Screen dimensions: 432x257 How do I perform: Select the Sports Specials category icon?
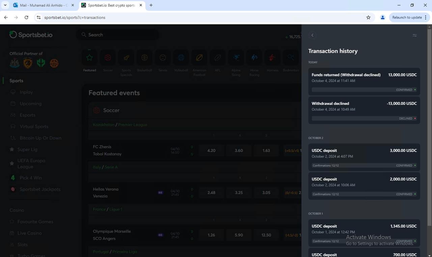tap(126, 58)
